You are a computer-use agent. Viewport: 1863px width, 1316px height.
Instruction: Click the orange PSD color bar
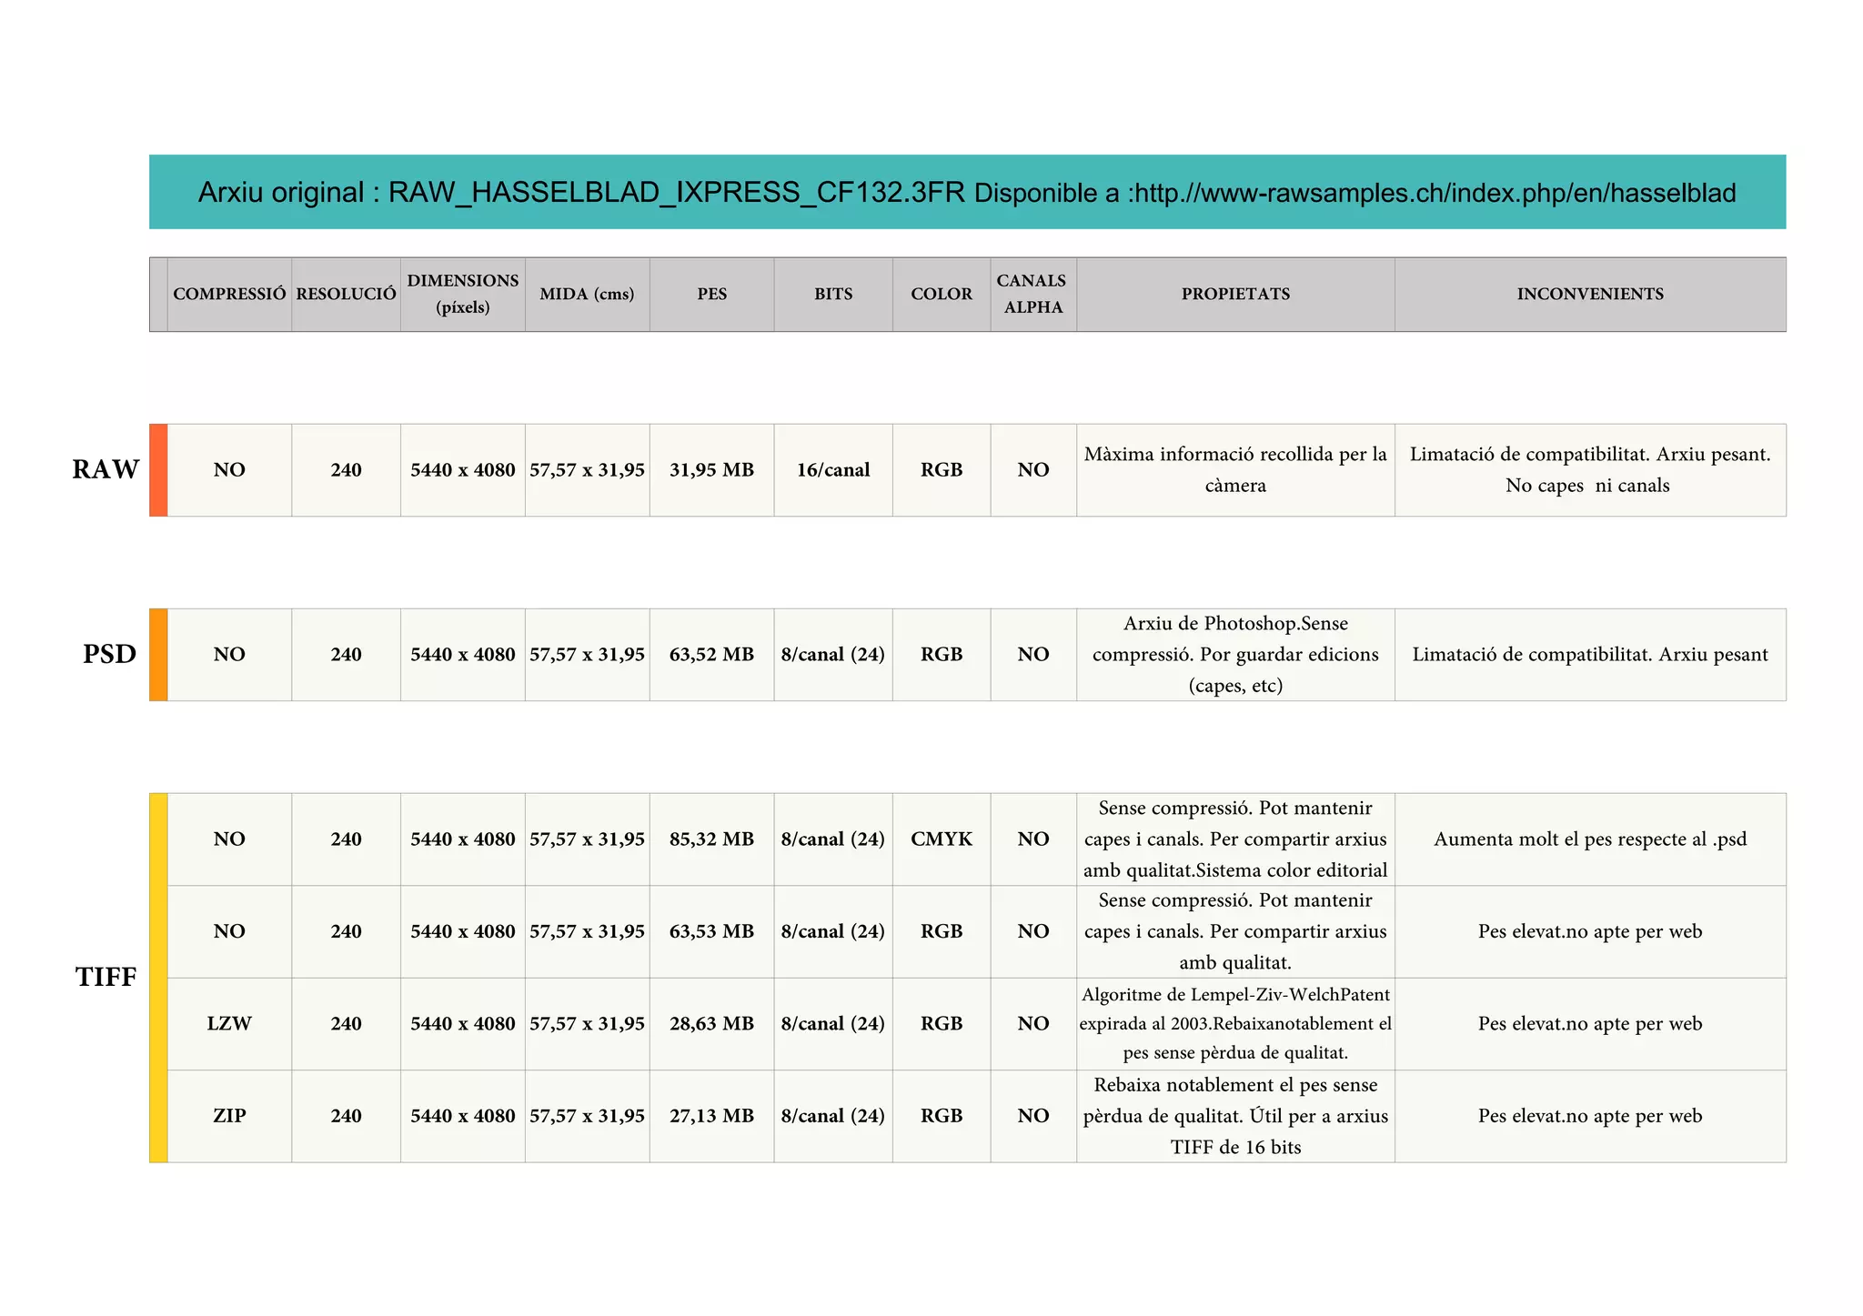tap(158, 655)
